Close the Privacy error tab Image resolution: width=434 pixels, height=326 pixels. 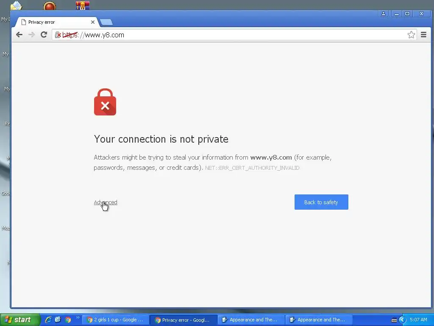93,22
